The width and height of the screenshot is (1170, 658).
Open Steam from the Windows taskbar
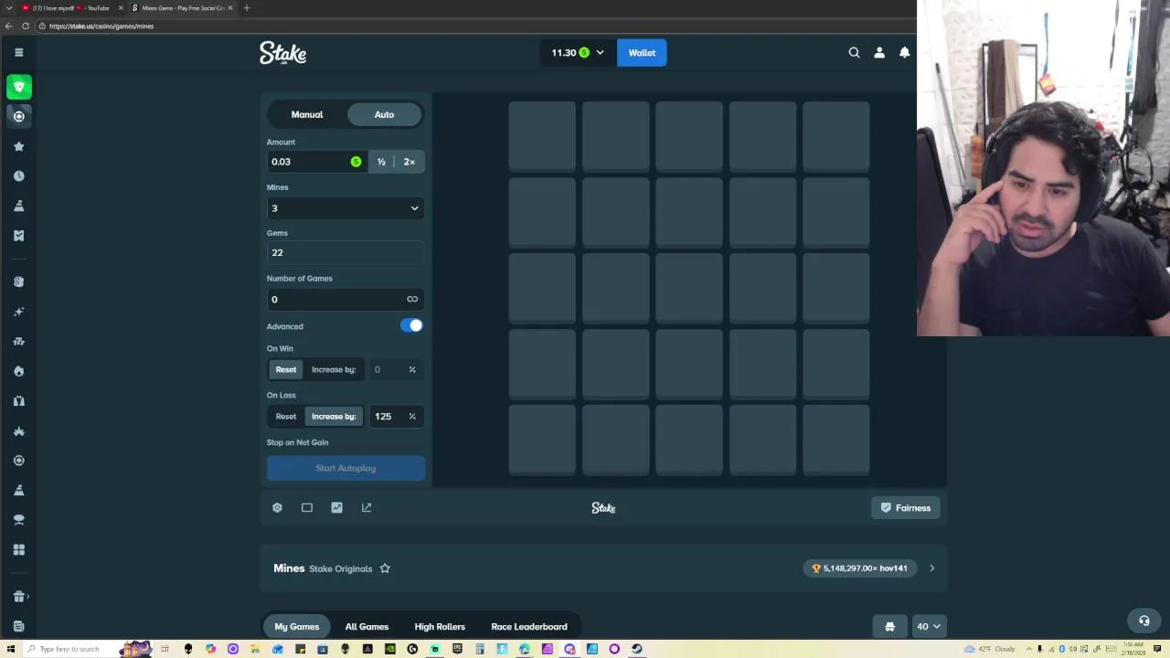click(636, 649)
